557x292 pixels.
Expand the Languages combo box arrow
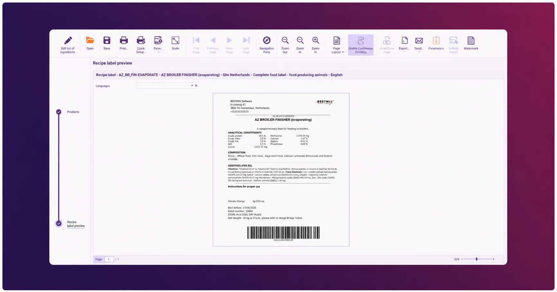coord(192,86)
